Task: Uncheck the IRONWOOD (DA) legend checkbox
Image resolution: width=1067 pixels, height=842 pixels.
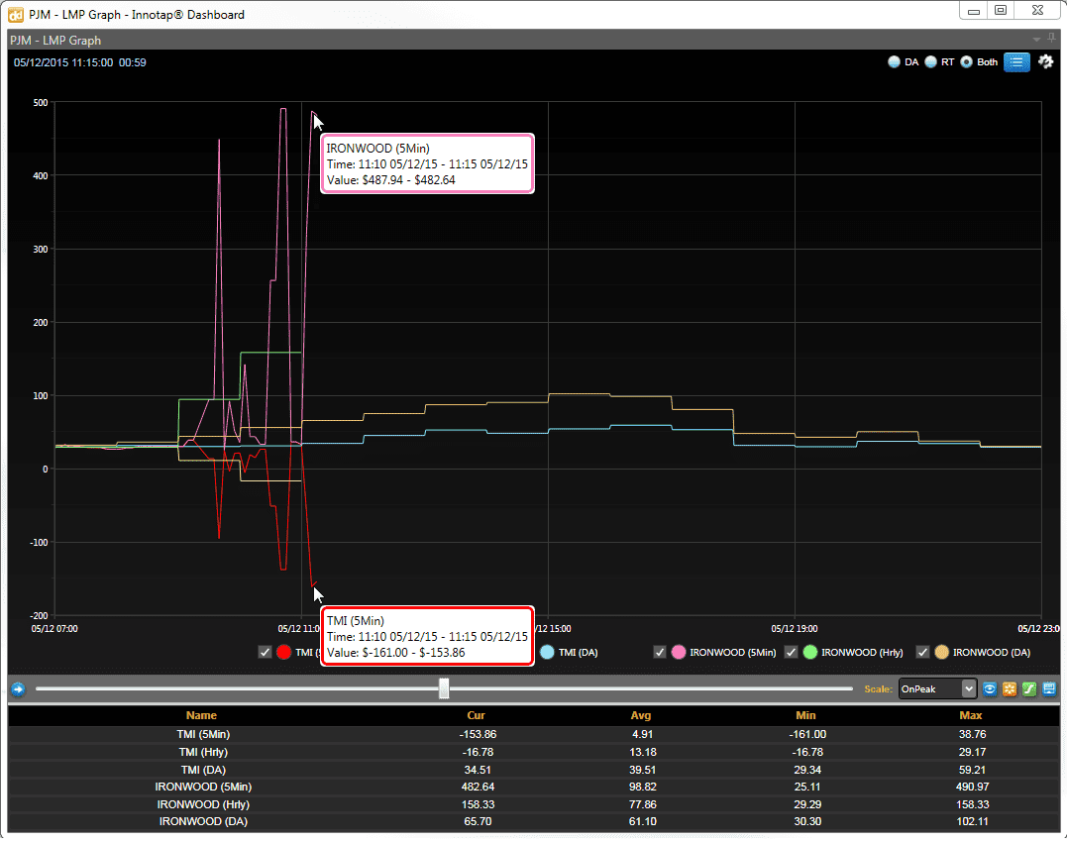Action: (x=922, y=652)
